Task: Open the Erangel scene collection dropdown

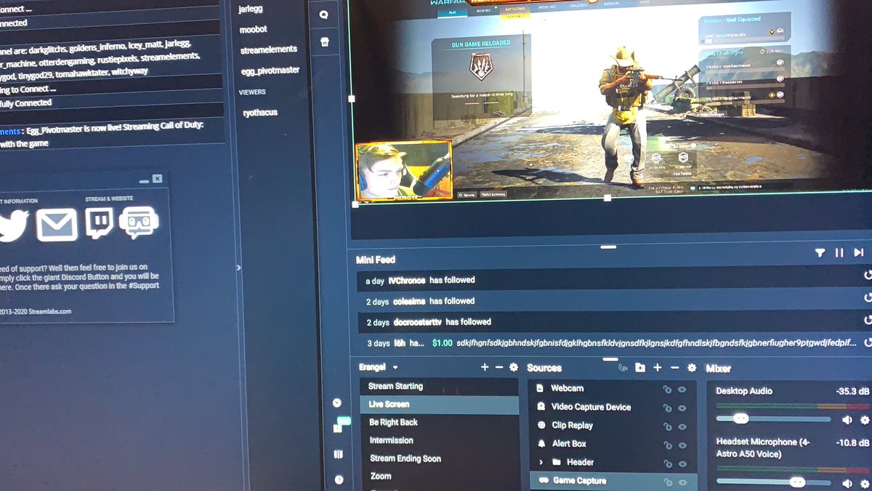Action: point(395,367)
